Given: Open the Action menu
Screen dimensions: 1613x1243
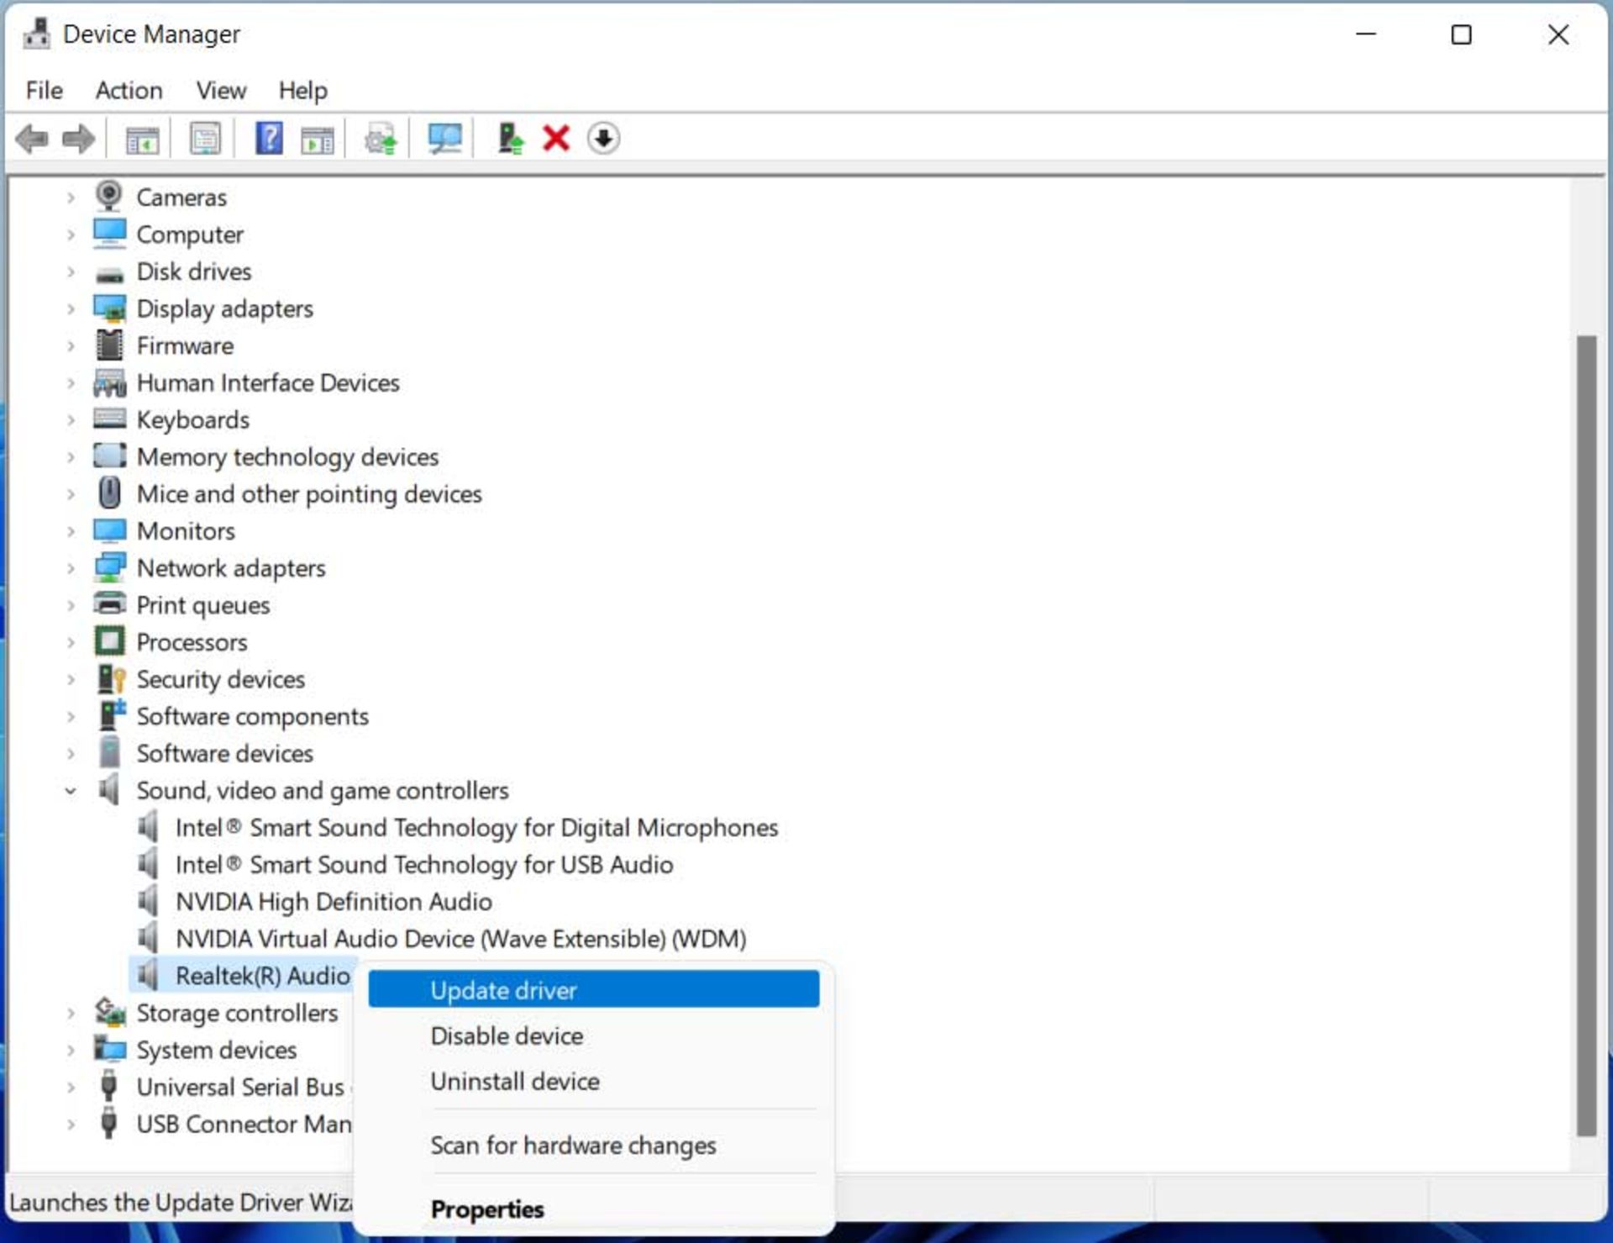Looking at the screenshot, I should 129,90.
